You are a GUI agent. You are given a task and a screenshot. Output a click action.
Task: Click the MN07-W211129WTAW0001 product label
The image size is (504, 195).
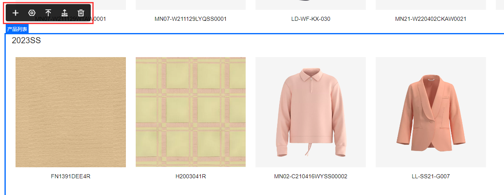pyautogui.click(x=71, y=19)
